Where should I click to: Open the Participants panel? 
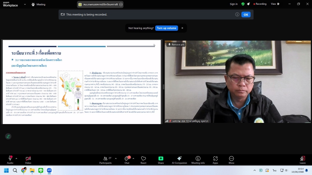click(x=105, y=159)
